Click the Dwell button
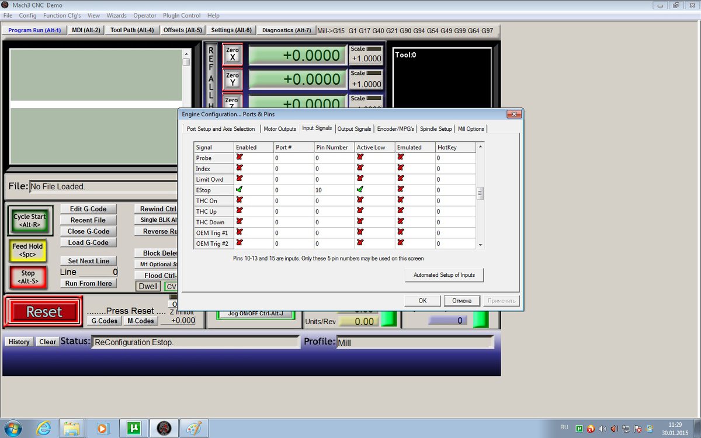 tap(148, 286)
